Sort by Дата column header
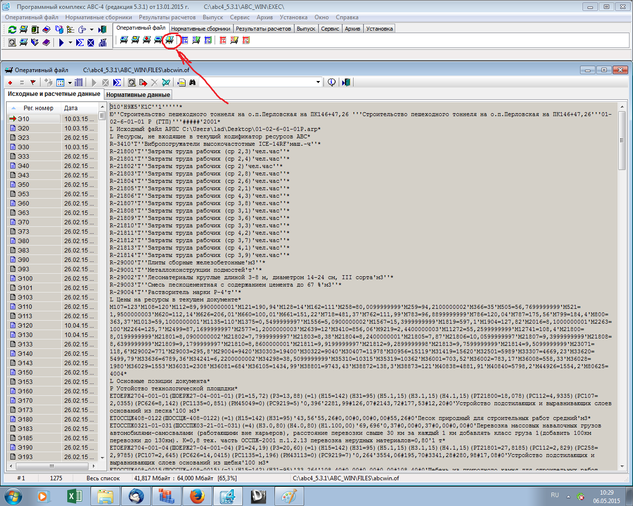This screenshot has width=633, height=506. pyautogui.click(x=79, y=108)
